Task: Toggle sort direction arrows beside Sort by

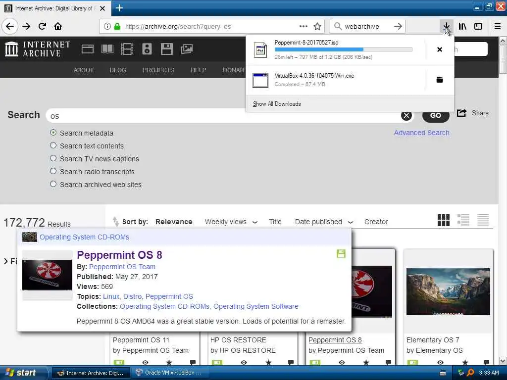Action: (x=115, y=221)
